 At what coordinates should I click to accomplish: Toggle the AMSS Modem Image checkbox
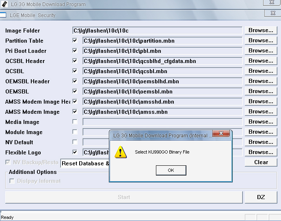coord(75,112)
